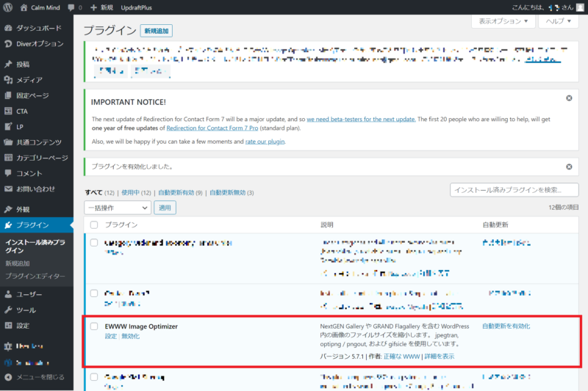Image resolution: width=588 pixels, height=391 pixels.
Task: Open UpdraftPlus in admin bar
Action: click(x=136, y=7)
